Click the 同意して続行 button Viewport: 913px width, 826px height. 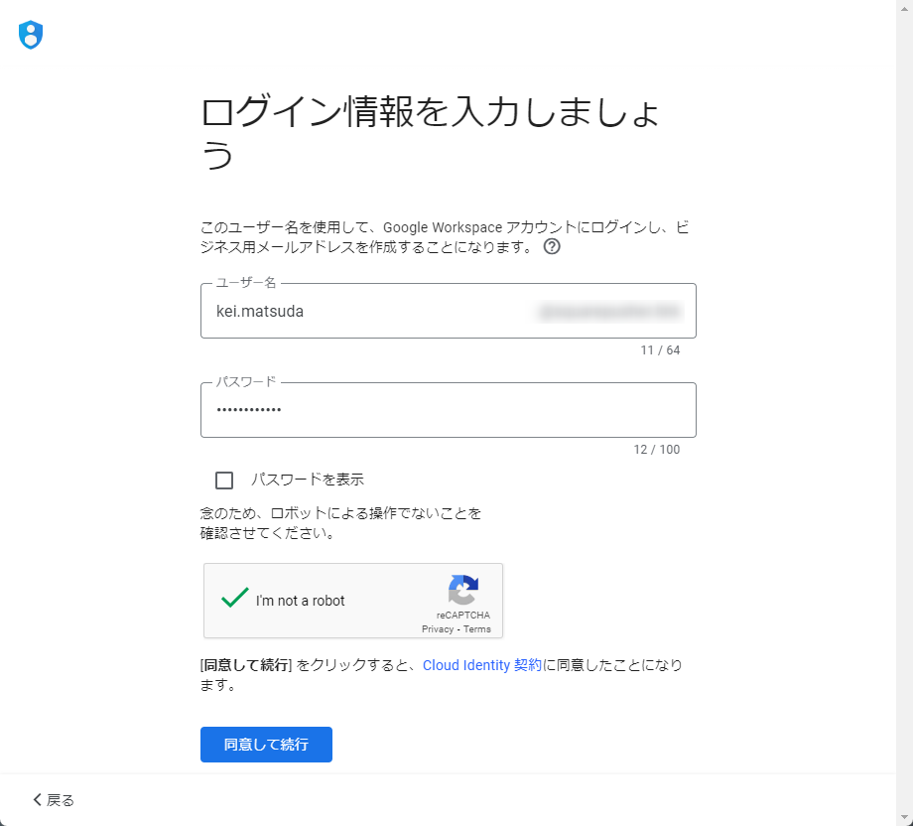pyautogui.click(x=266, y=745)
